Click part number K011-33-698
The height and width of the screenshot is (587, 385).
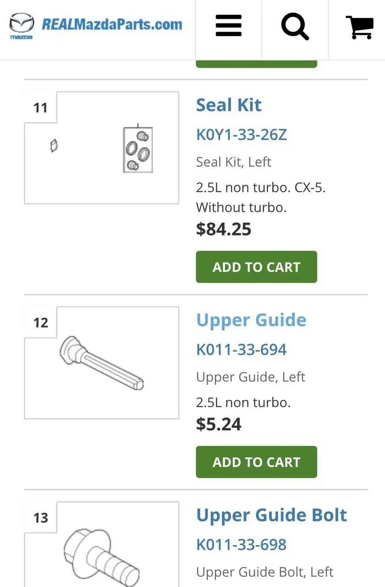(x=241, y=545)
